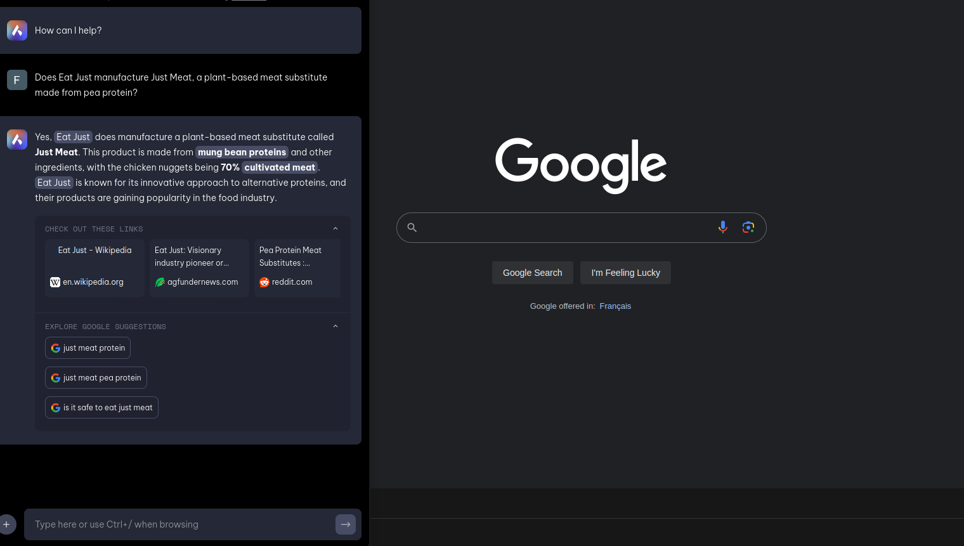
Task: Click the Google Search button
Action: point(533,273)
